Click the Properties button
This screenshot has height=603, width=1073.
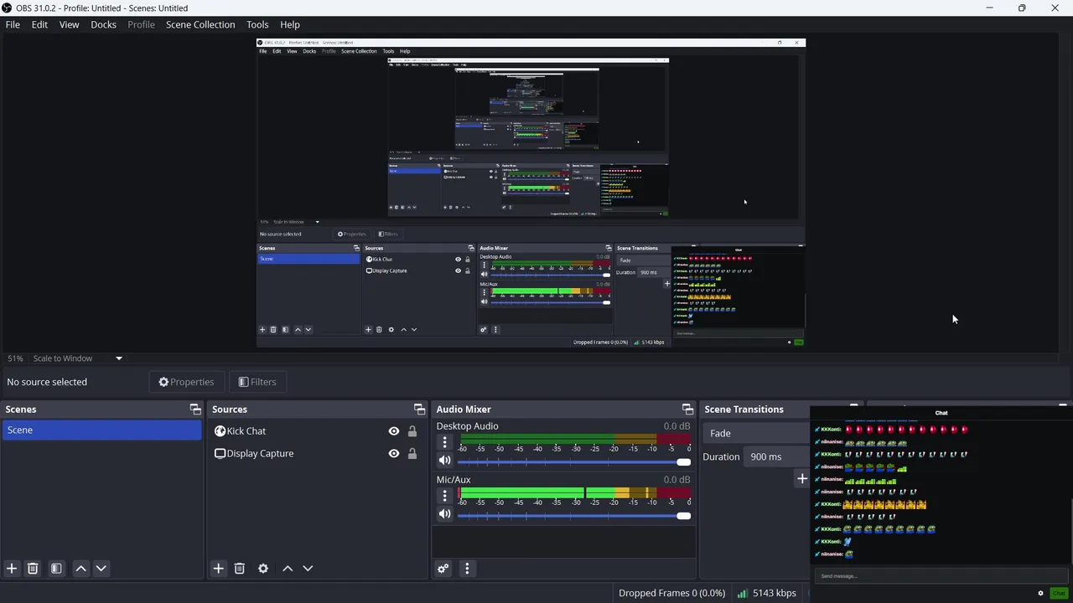click(x=186, y=382)
